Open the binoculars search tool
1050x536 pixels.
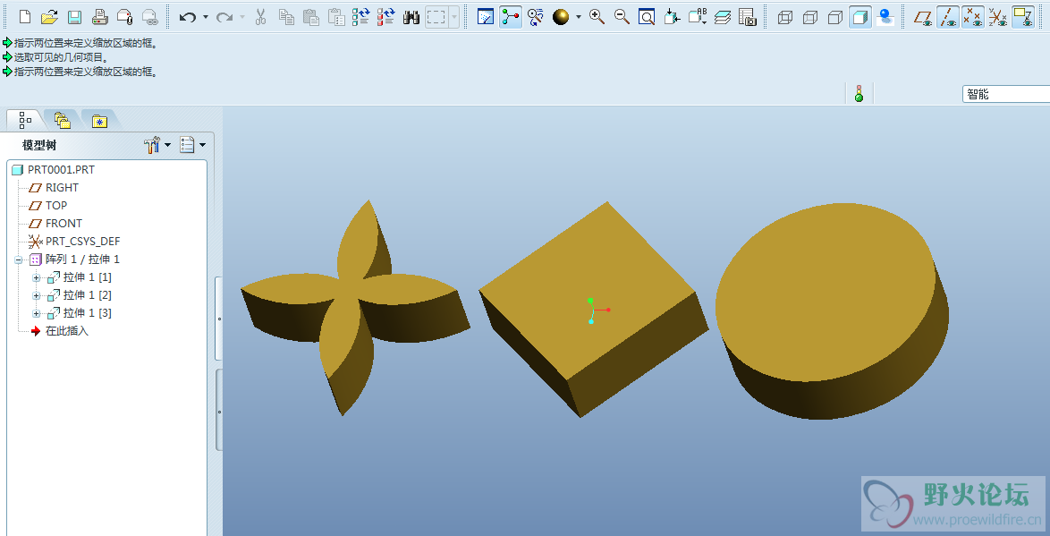click(x=411, y=17)
